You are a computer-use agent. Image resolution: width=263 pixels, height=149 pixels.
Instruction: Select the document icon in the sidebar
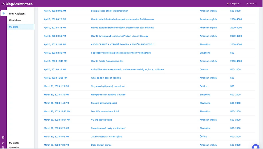point(3,13)
